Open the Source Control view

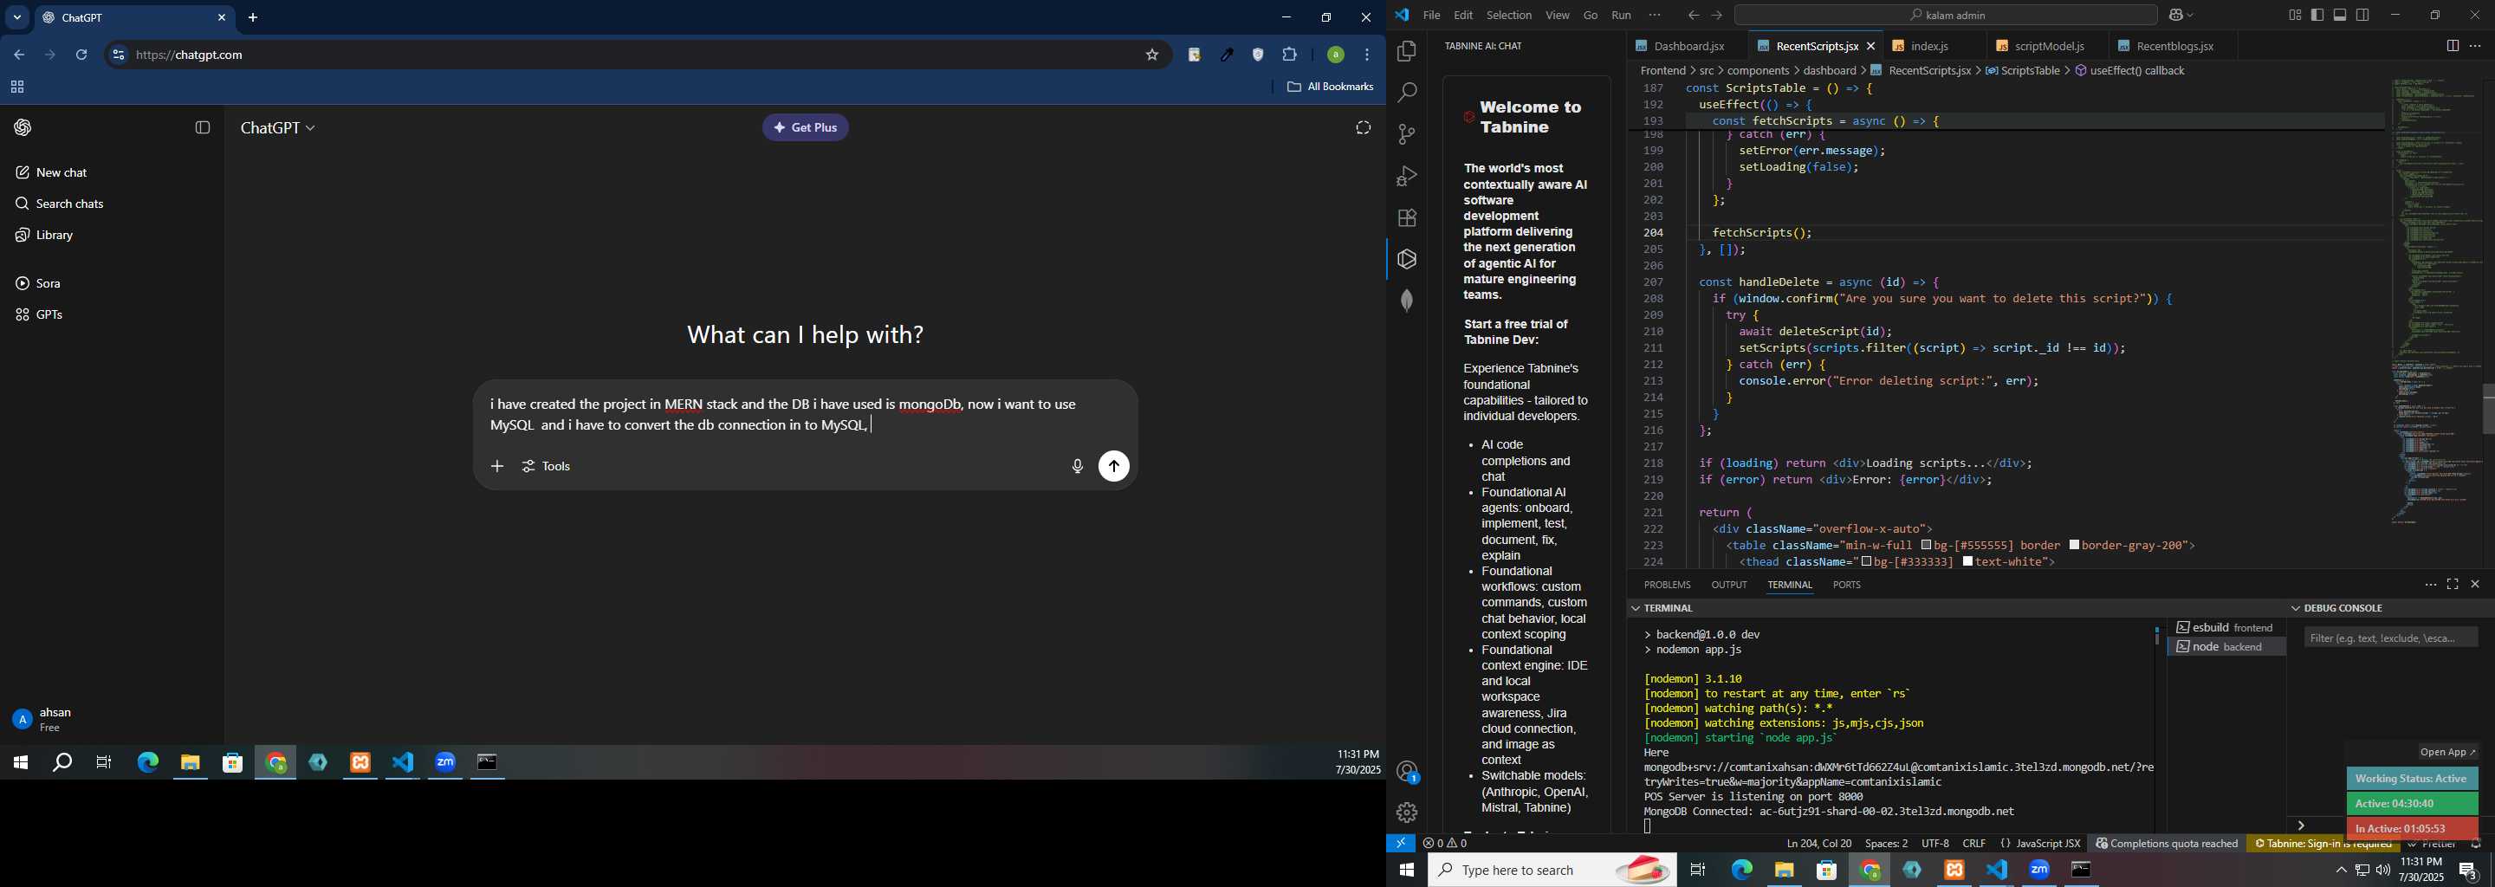[x=1406, y=134]
